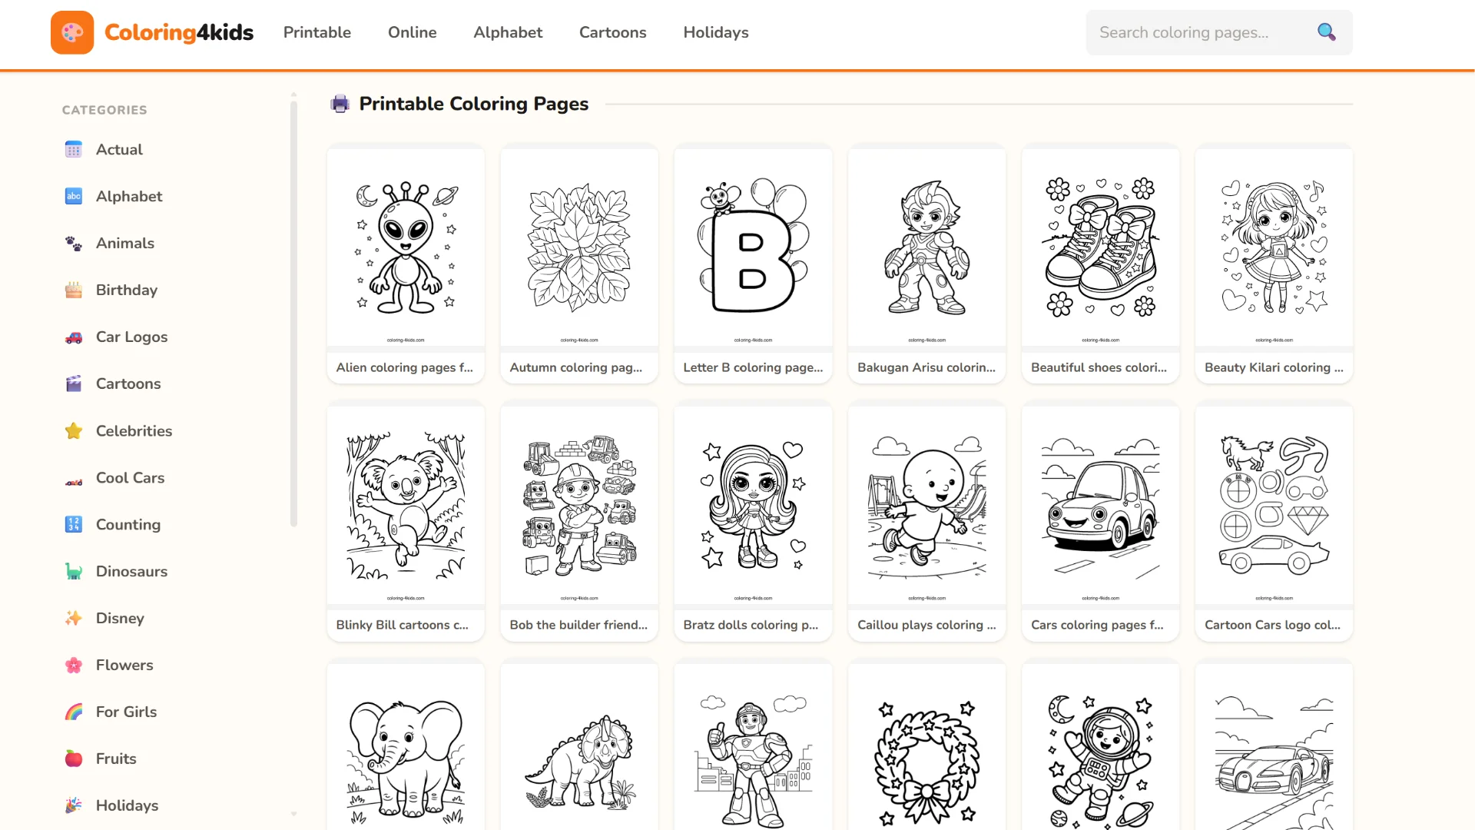
Task: Open the Flowers category link
Action: 124,665
